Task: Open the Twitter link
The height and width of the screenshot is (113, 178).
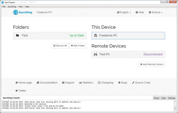Action: click(x=21, y=91)
